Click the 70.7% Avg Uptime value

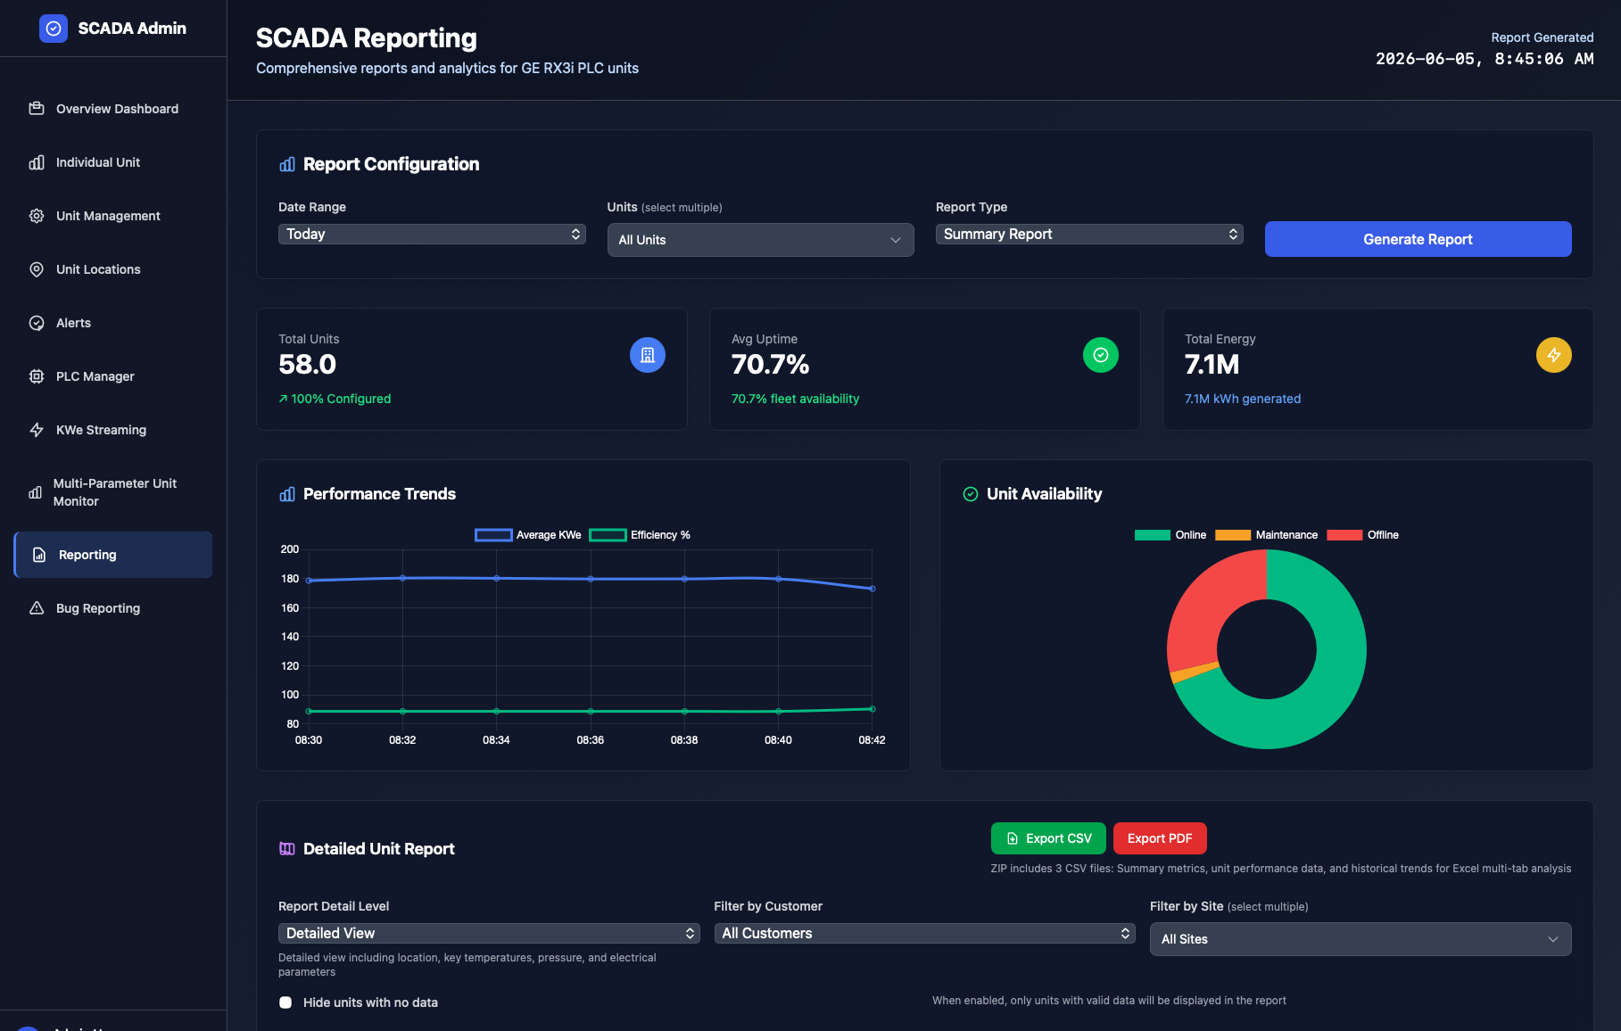coord(771,365)
